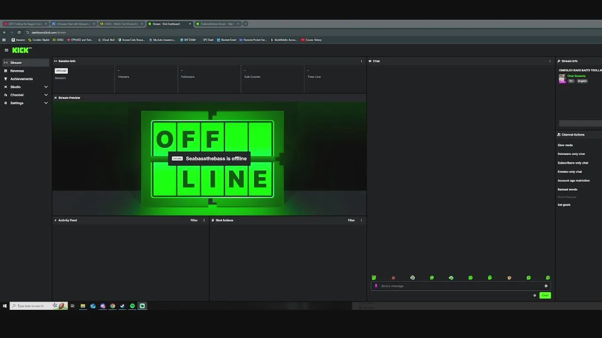
Task: Open the iCloud Mail bookmark
Action: click(x=107, y=40)
